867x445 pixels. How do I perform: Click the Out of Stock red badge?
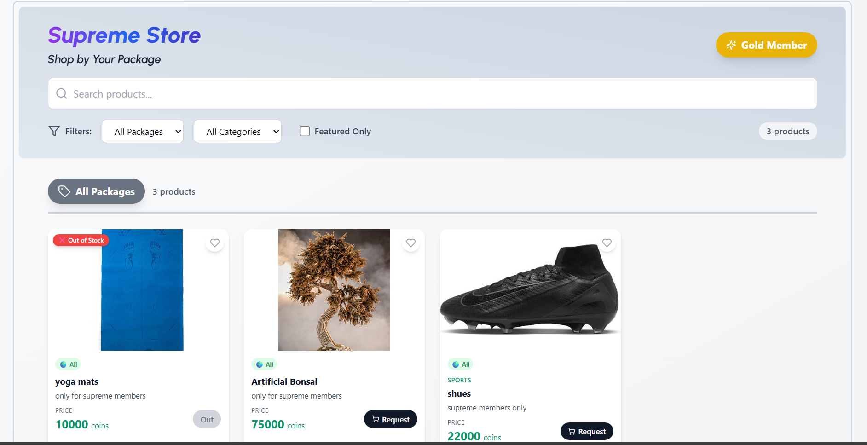click(x=81, y=240)
